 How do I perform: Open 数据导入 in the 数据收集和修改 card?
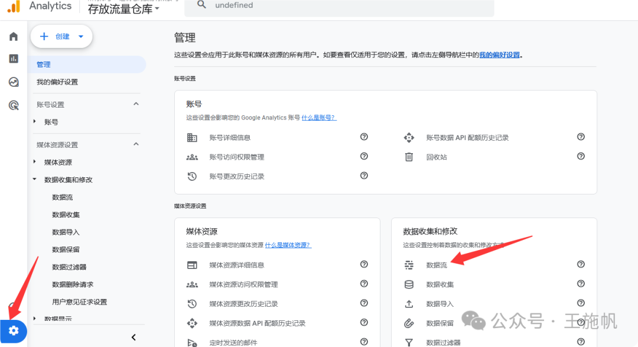coord(440,304)
